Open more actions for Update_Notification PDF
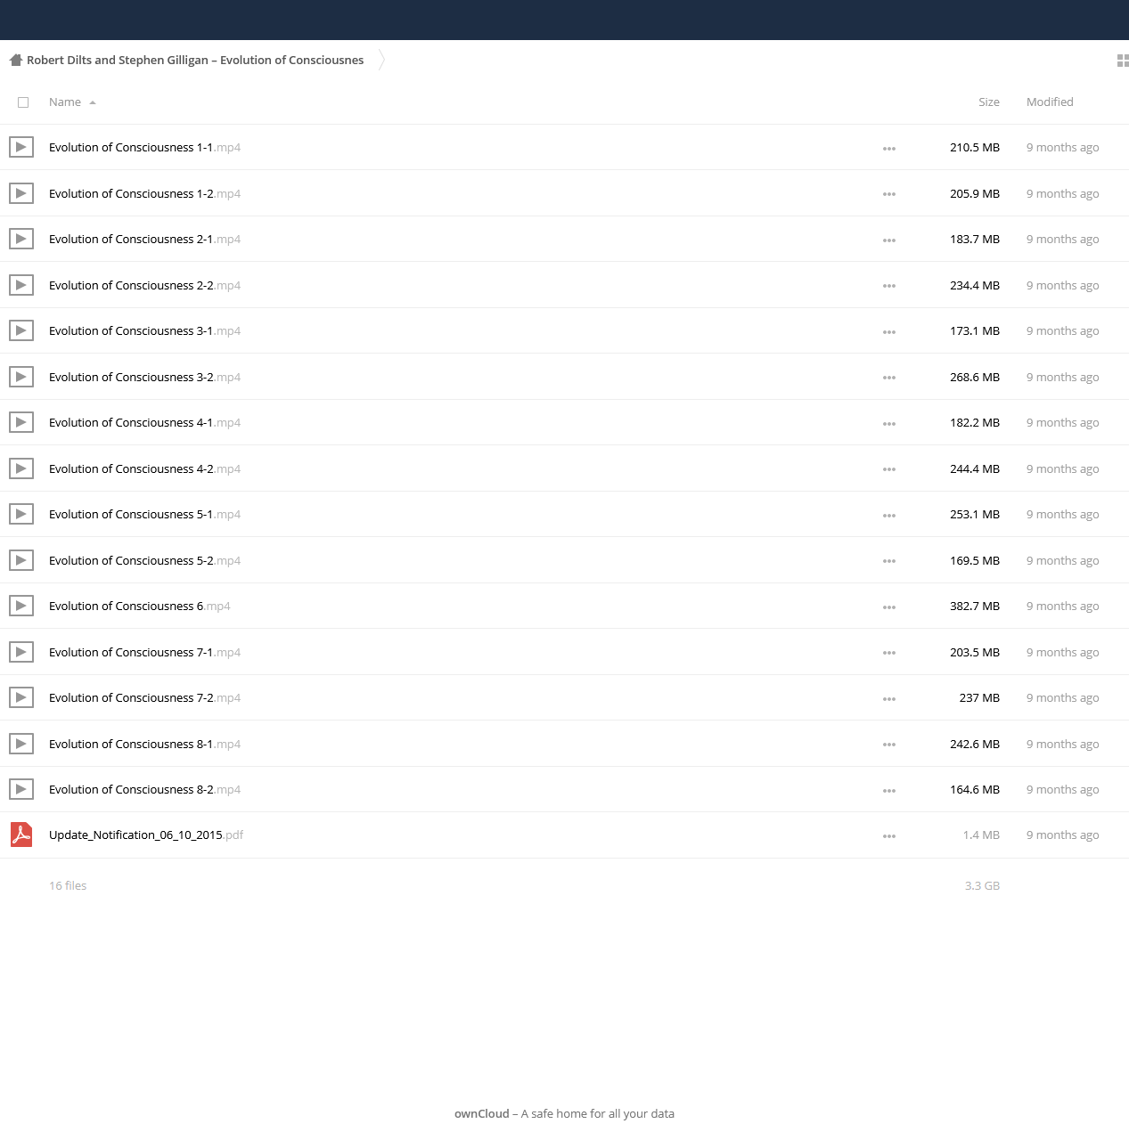 point(889,836)
